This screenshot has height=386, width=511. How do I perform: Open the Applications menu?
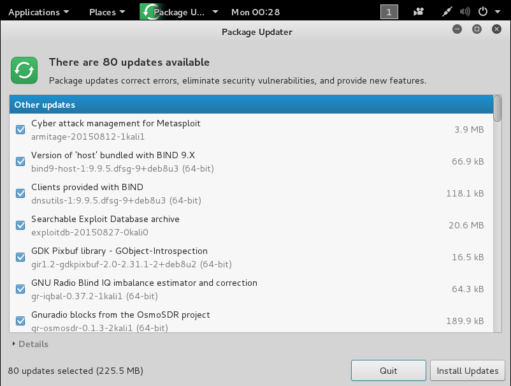coord(38,12)
